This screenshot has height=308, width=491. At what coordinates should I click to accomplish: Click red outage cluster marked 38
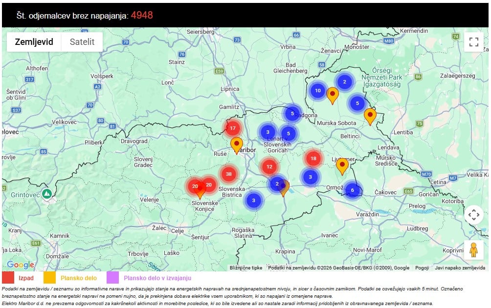point(228,174)
